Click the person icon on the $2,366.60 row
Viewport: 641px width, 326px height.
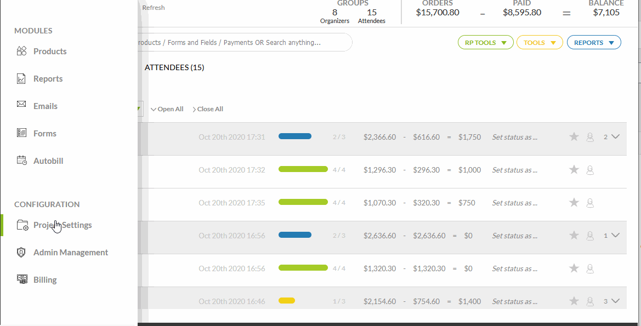[x=590, y=138]
